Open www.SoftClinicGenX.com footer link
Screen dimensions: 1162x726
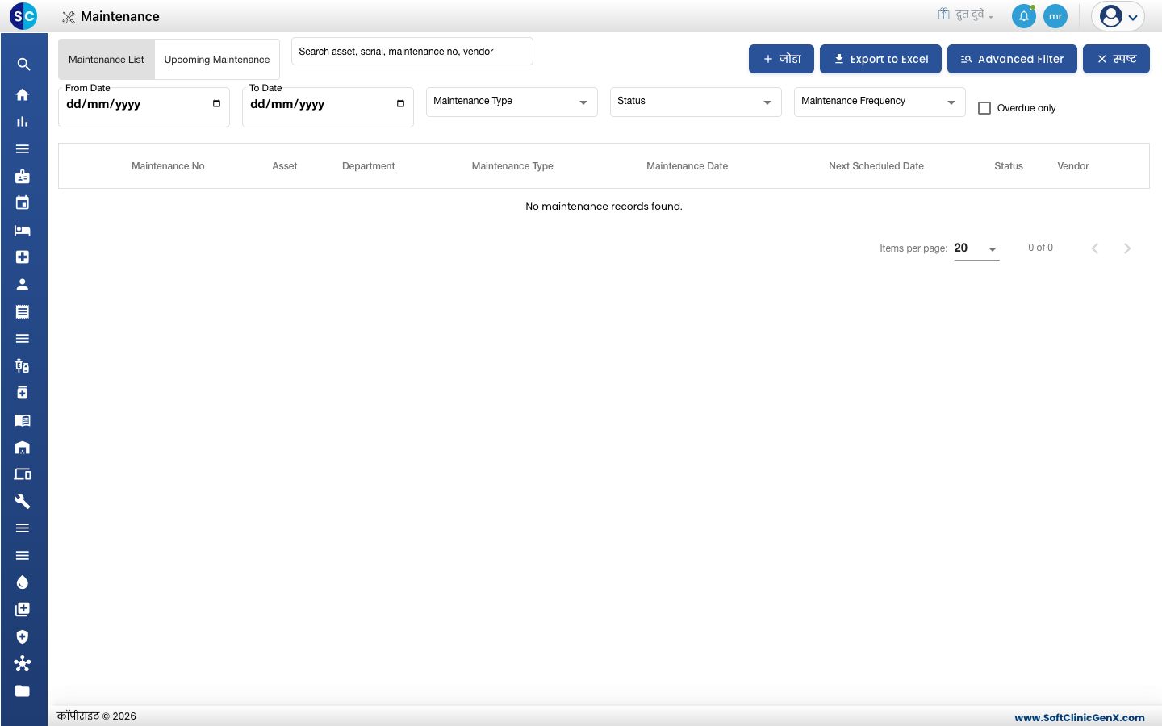pyautogui.click(x=1080, y=717)
